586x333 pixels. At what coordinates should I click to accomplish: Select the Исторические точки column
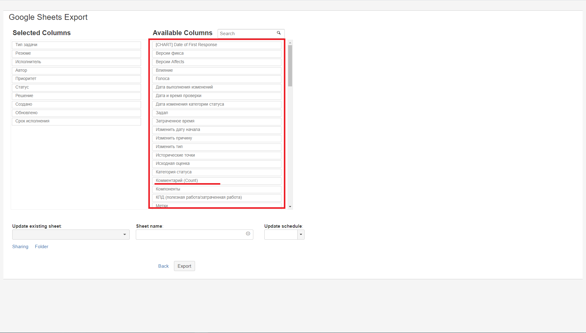217,155
